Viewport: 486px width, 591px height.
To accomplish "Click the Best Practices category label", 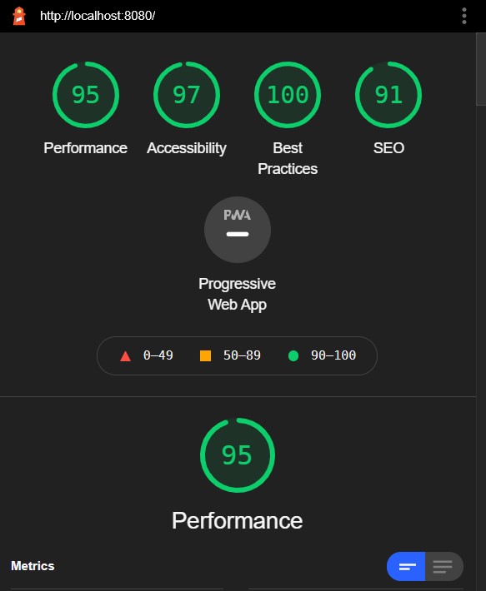I will click(288, 158).
